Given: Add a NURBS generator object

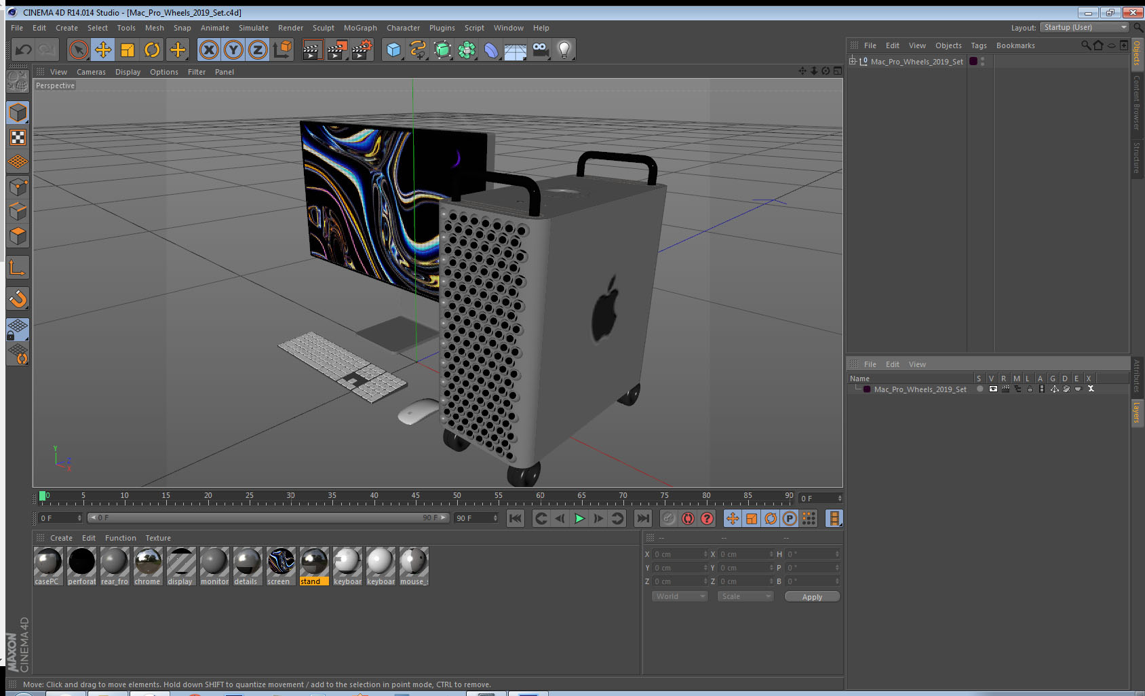Looking at the screenshot, I should click(x=442, y=50).
